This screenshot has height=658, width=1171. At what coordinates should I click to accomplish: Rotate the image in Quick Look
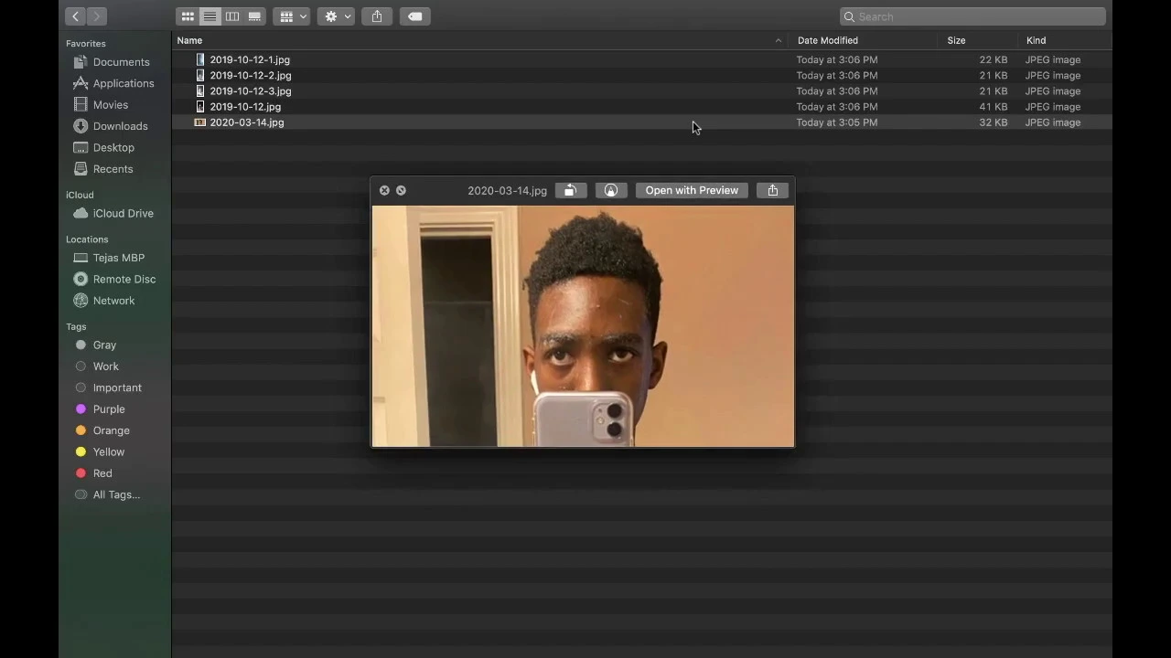tap(571, 190)
